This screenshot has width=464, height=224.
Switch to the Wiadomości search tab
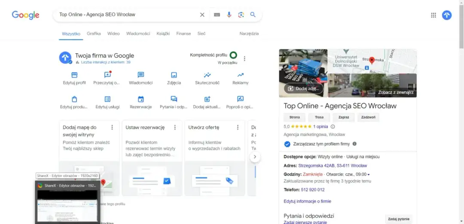pyautogui.click(x=138, y=34)
